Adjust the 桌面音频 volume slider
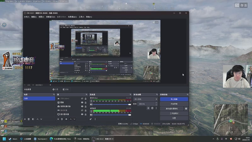252x142 pixels. [112, 115]
